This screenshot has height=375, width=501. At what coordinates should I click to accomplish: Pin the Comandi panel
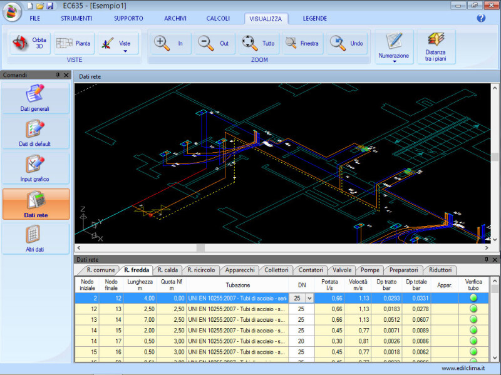click(58, 75)
